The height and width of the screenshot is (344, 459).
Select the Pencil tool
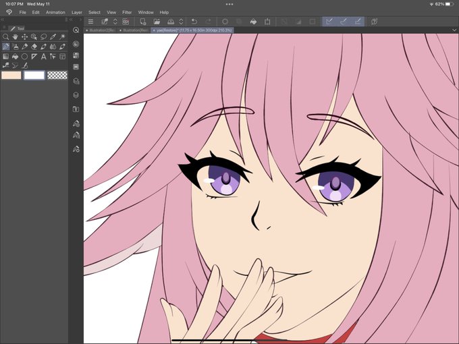pos(24,47)
